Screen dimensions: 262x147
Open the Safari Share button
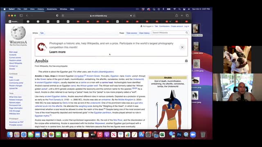pyautogui.click(x=176, y=16)
